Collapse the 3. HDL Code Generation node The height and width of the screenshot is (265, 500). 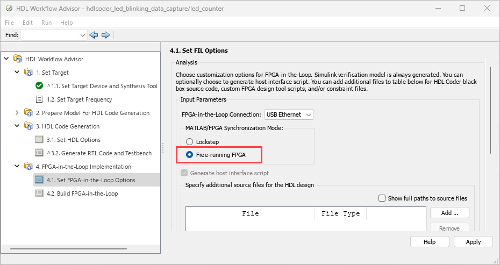pos(17,126)
